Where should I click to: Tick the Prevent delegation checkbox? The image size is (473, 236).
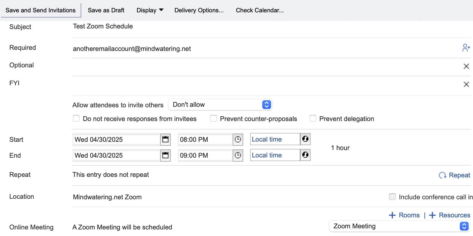pos(313,119)
